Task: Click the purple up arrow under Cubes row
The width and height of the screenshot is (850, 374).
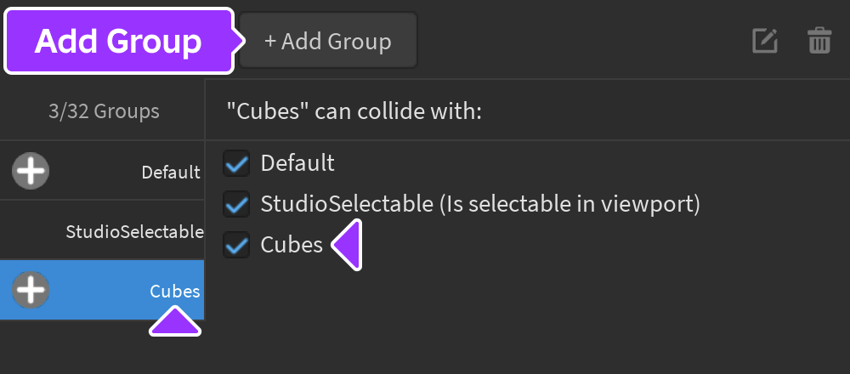Action: (x=175, y=321)
